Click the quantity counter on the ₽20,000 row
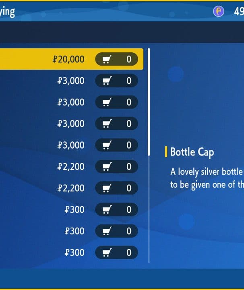The width and height of the screenshot is (244, 290). (129, 59)
